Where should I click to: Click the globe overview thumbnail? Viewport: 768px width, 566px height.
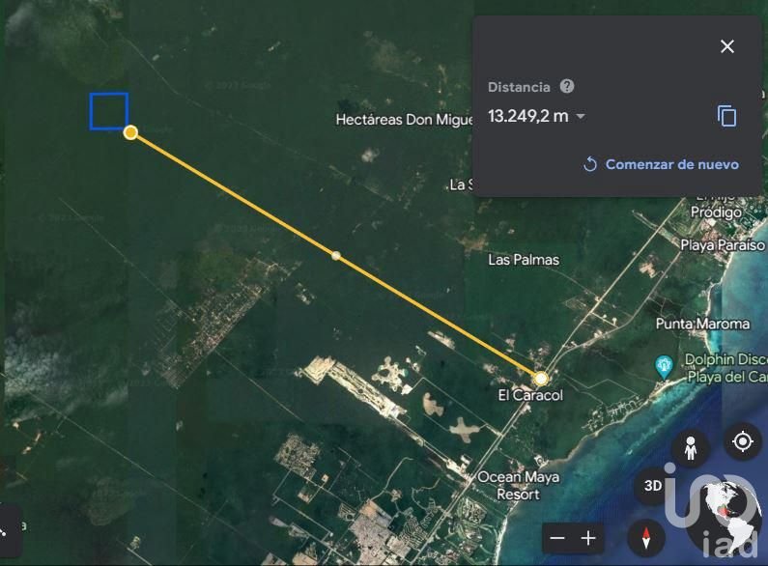click(x=725, y=517)
